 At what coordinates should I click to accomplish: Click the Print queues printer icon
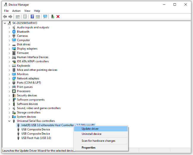[x=14, y=87]
